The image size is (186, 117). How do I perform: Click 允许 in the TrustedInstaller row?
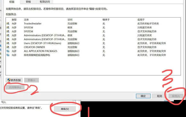click(x=14, y=24)
